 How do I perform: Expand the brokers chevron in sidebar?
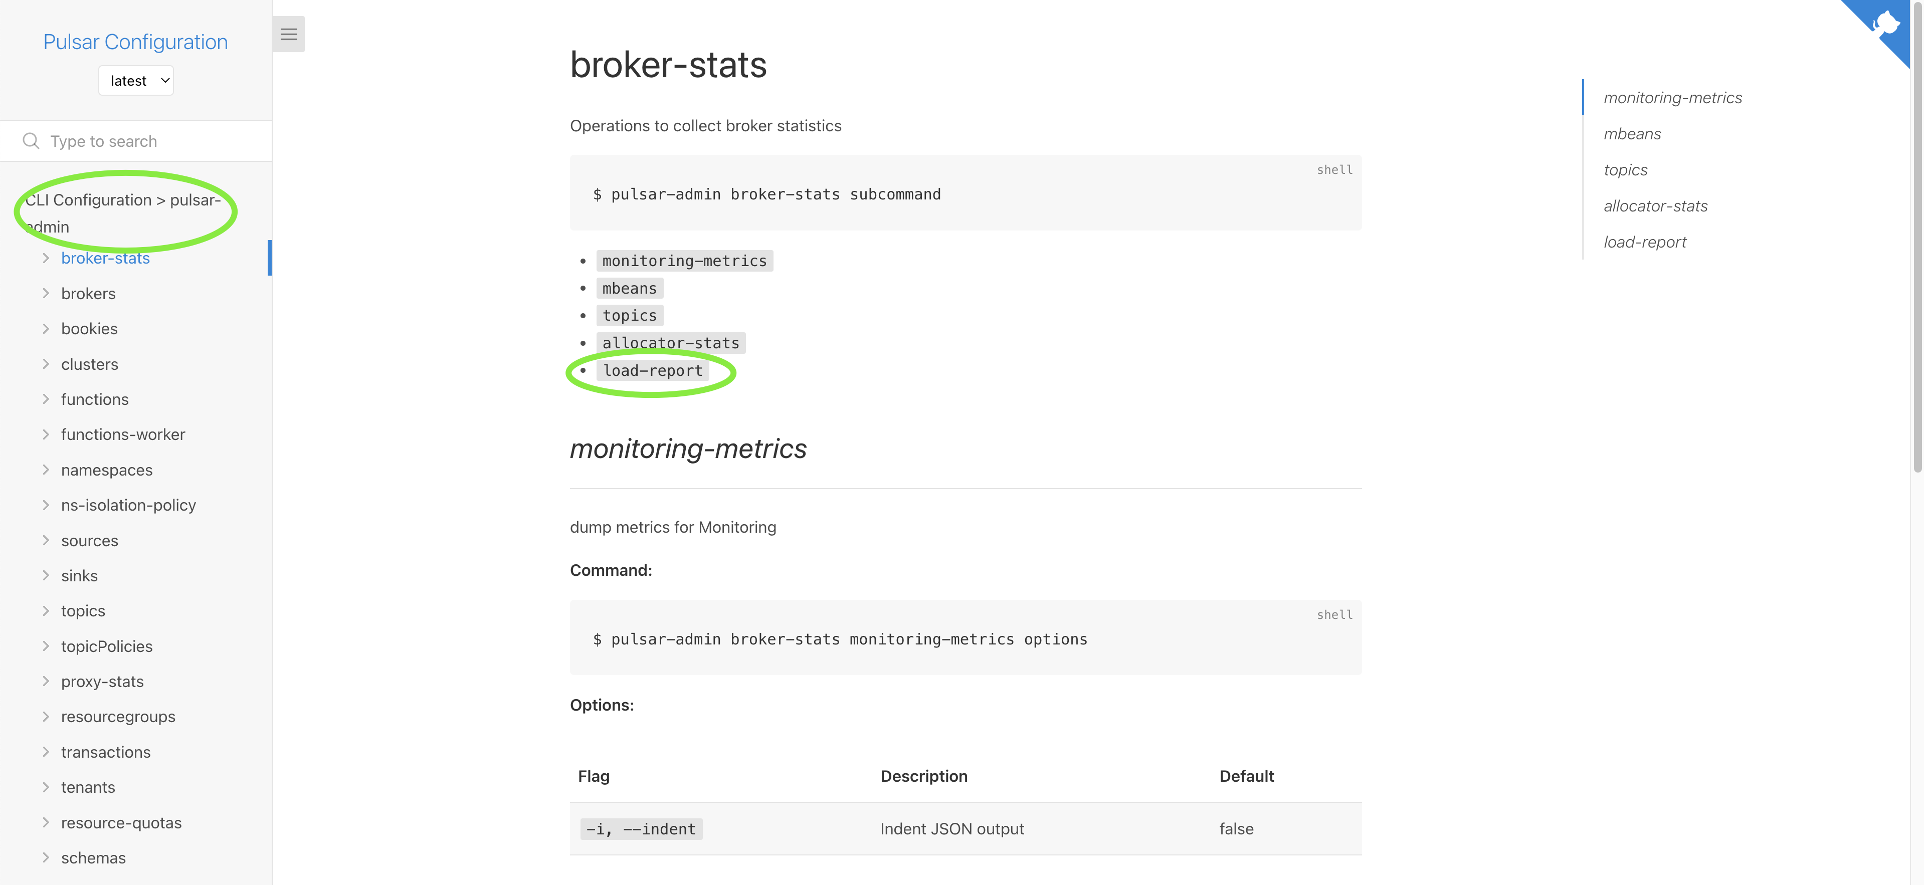click(x=46, y=294)
